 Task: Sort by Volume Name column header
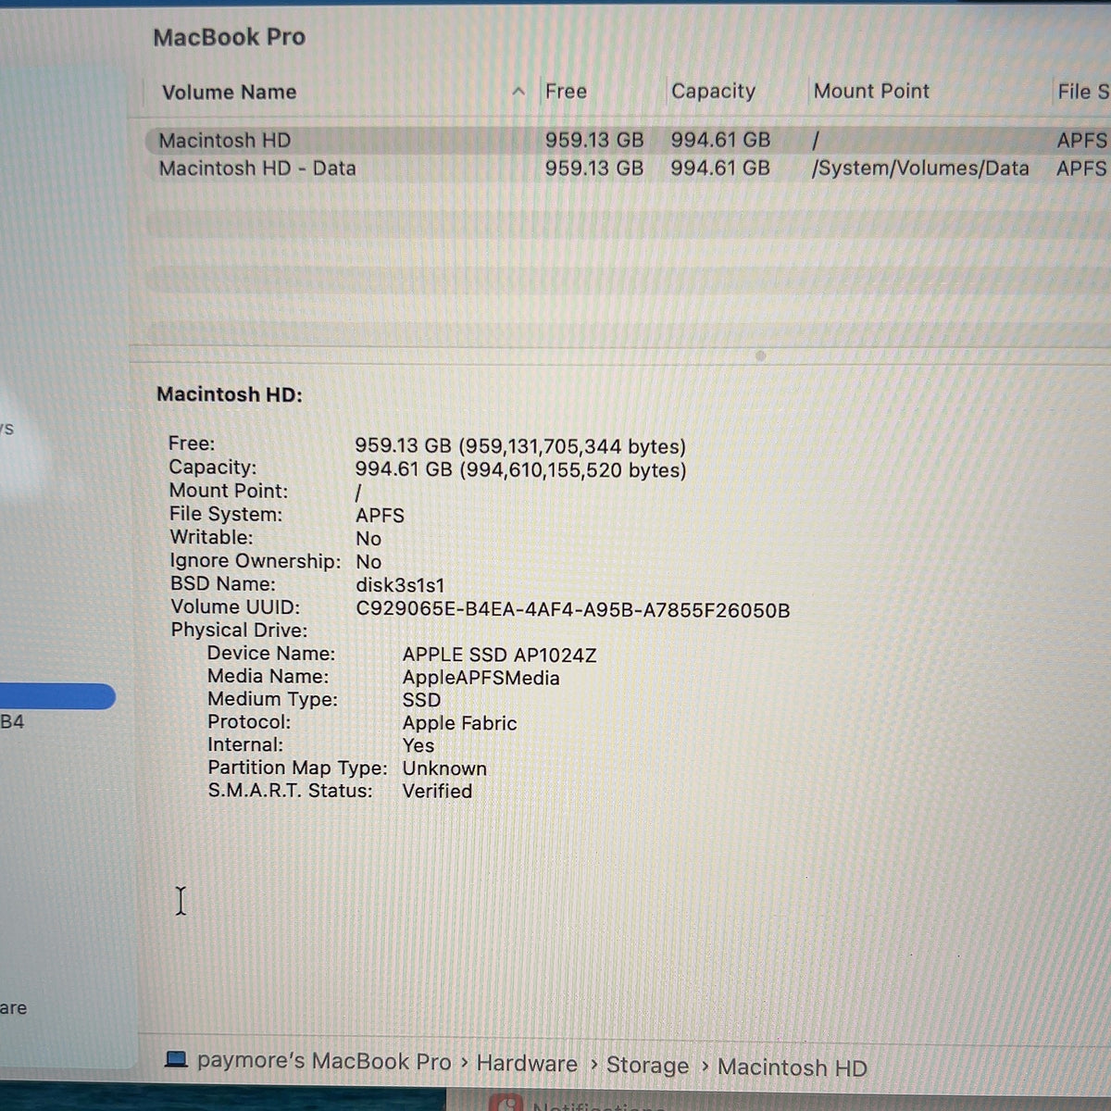point(229,92)
